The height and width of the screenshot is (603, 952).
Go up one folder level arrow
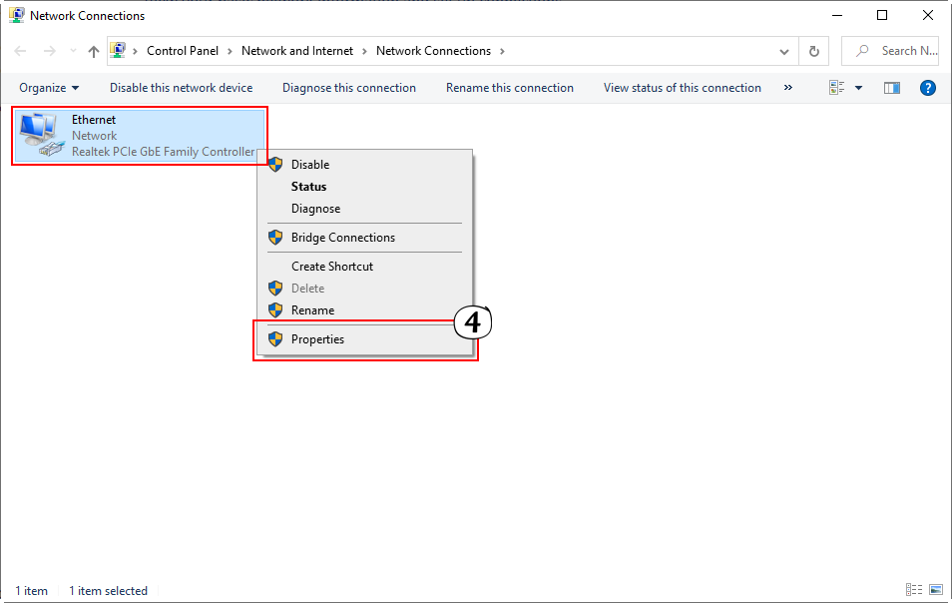coord(94,51)
